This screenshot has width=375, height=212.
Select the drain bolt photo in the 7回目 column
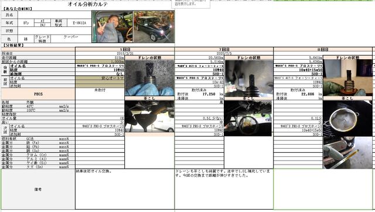248,78
